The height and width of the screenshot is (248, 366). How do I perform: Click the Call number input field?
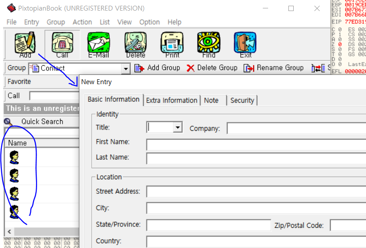tap(54, 96)
